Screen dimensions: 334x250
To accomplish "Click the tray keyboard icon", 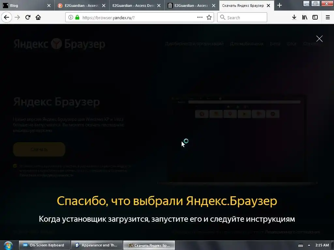I will coord(301,245).
